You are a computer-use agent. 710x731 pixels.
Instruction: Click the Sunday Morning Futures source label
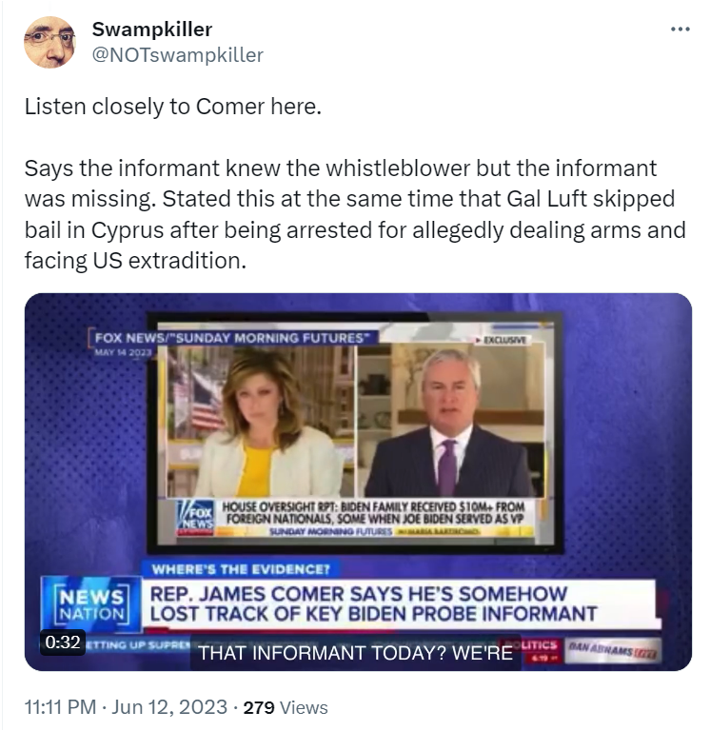click(231, 338)
